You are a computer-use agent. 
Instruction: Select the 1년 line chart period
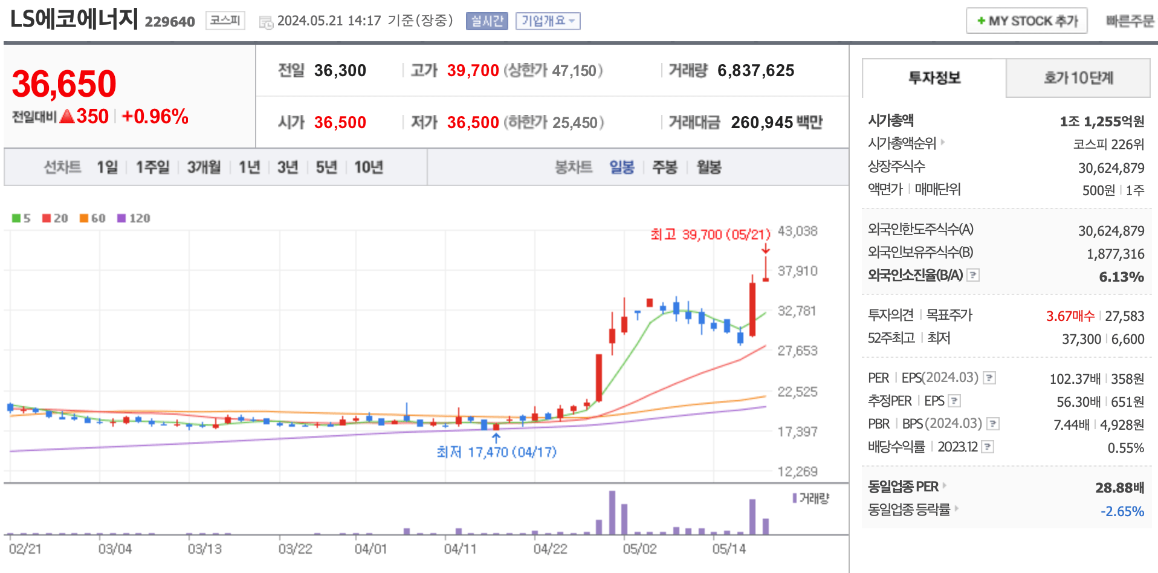[249, 167]
